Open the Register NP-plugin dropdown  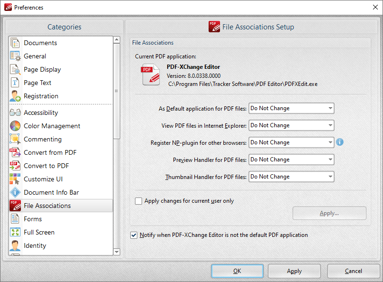coord(291,142)
